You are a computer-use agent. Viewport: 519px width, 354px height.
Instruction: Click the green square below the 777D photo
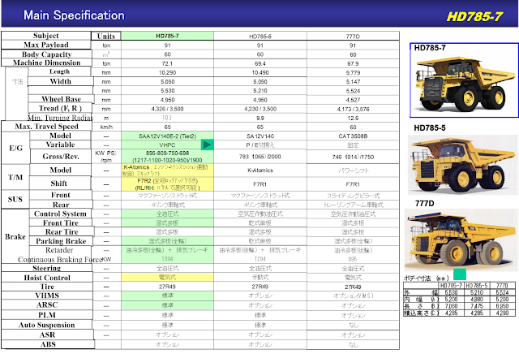460,274
